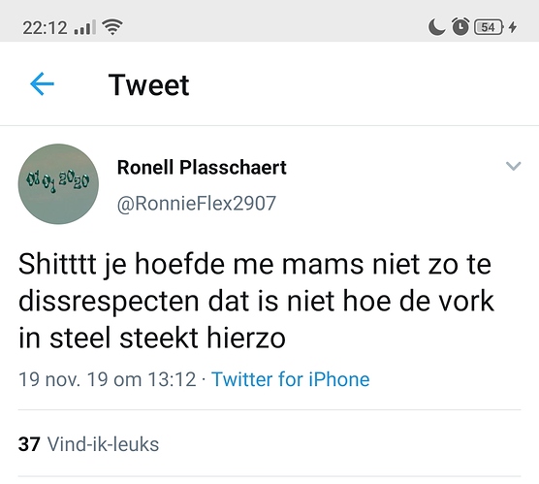Tap the 13:12 post time
The image size is (539, 484).
[x=172, y=379]
